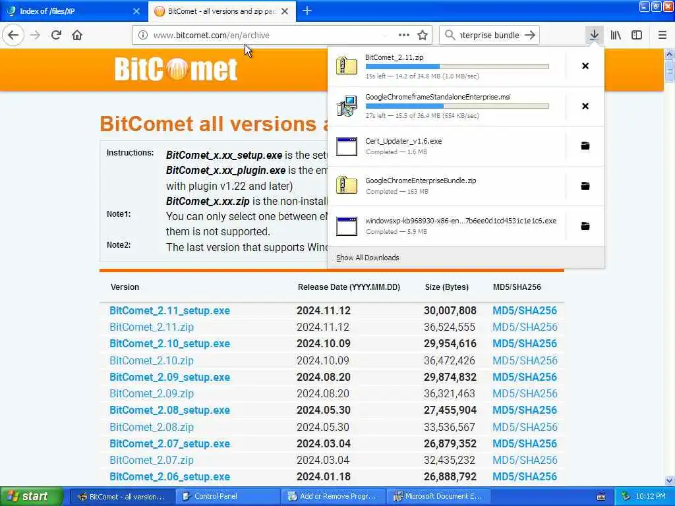675x506 pixels.
Task: Reload the current page
Action: pos(56,36)
